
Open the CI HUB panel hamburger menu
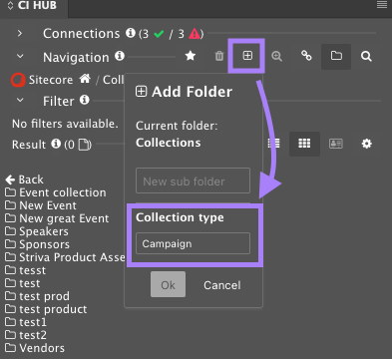coord(382,5)
